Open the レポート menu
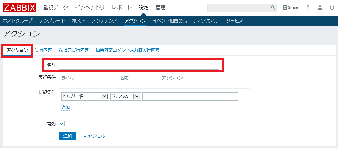 click(x=122, y=7)
